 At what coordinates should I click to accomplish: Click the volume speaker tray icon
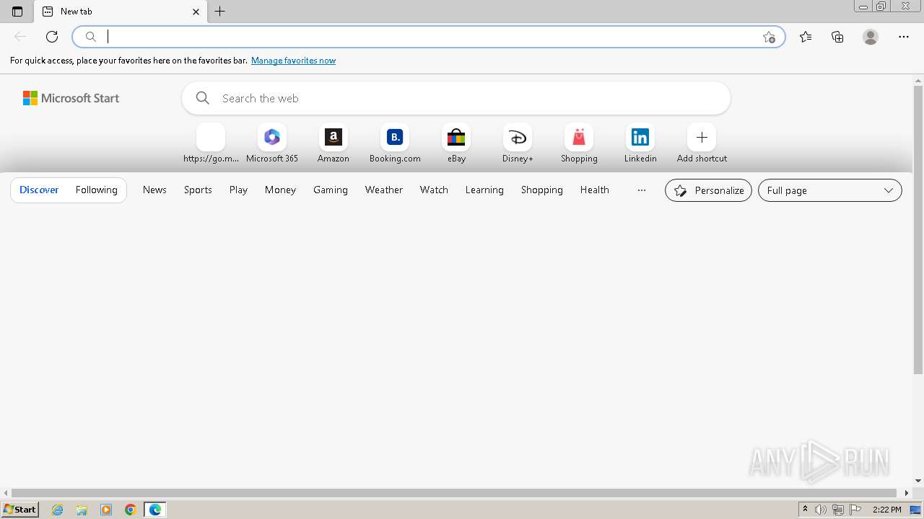click(x=821, y=510)
